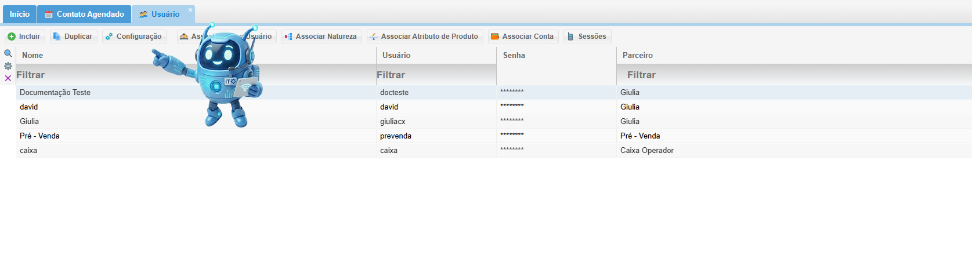Open Configuração from the toolbar
Viewport: 972px width, 266px height.
pyautogui.click(x=134, y=37)
